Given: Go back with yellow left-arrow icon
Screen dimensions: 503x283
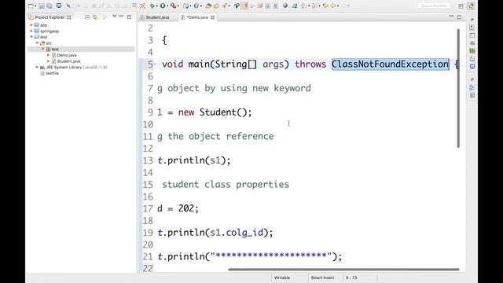Looking at the screenshot, I should pos(333,6).
